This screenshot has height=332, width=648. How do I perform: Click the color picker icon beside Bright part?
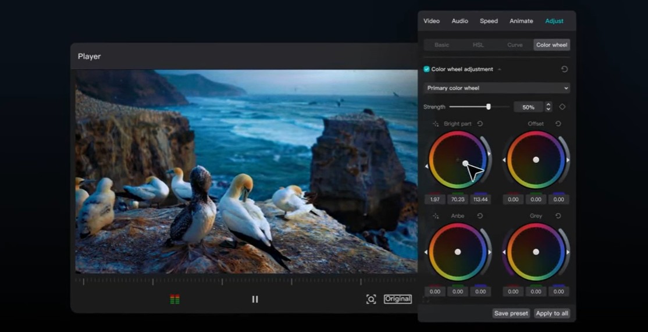[436, 124]
